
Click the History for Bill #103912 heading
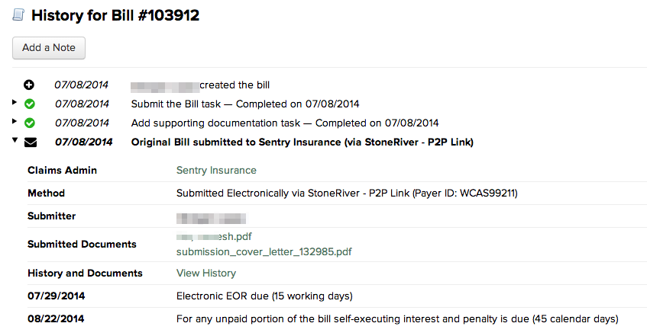115,15
